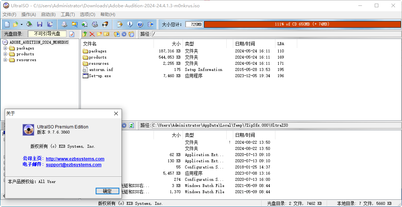Expand the products tree node
402x207 pixels.
(x=5, y=54)
